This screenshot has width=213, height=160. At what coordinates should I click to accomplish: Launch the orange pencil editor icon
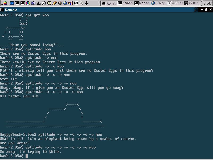click(55, 3)
